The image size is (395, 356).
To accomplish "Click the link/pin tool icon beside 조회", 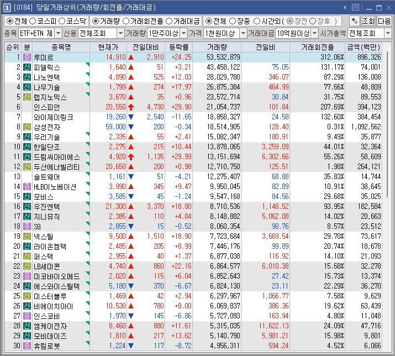I will coord(355,21).
